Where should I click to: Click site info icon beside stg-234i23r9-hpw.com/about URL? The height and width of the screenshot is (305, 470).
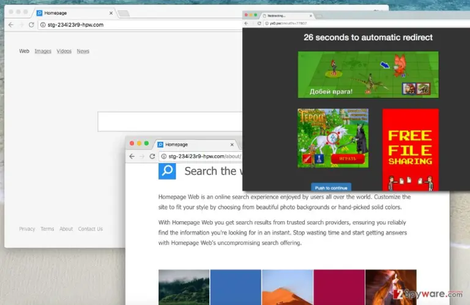point(163,156)
